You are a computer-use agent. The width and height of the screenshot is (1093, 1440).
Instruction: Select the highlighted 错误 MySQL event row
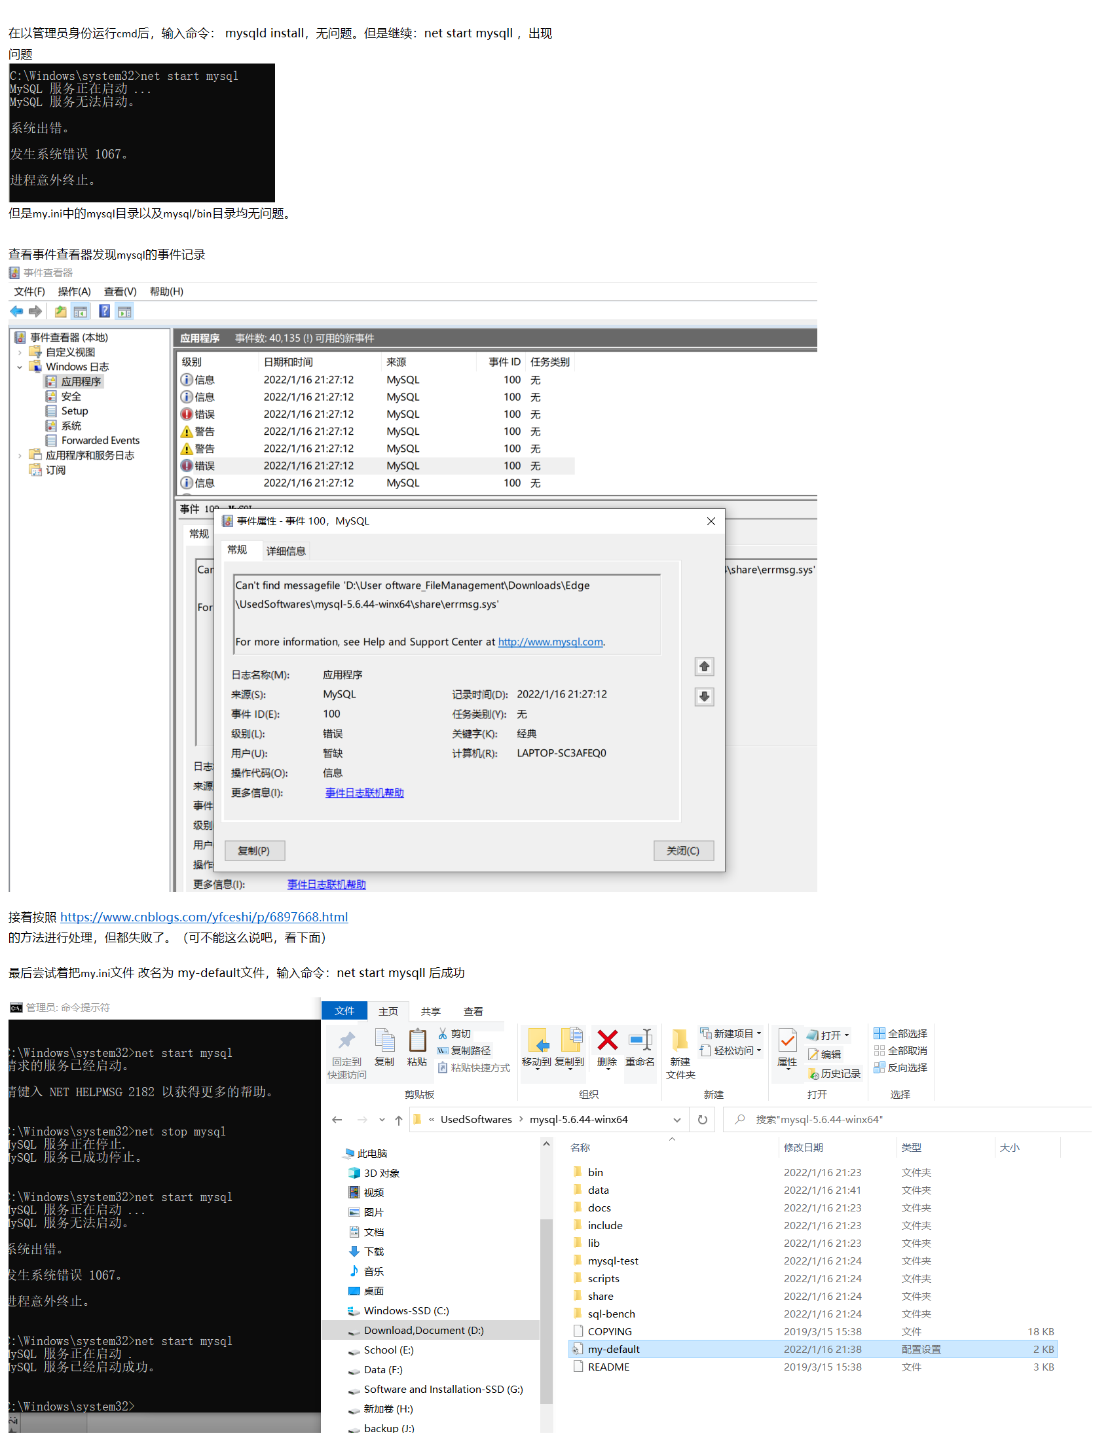(377, 466)
